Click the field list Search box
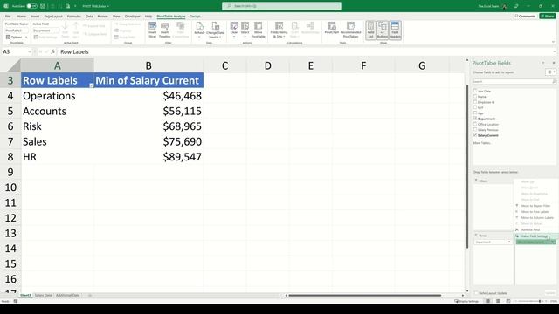The height and width of the screenshot is (314, 559). tap(514, 81)
